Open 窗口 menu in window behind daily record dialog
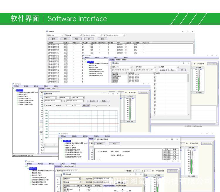This screenshot has height=192, width=220. pos(85,136)
